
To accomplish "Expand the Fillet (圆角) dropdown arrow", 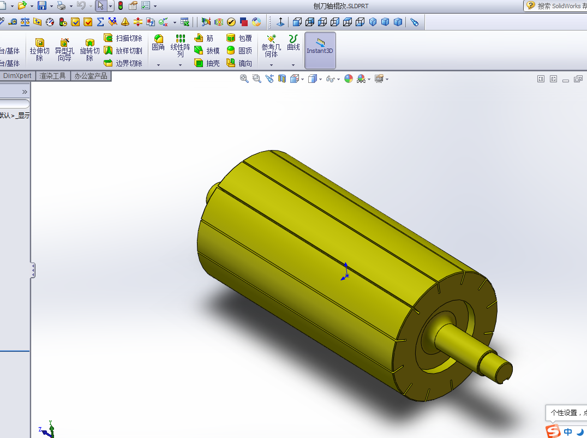I will coord(158,65).
